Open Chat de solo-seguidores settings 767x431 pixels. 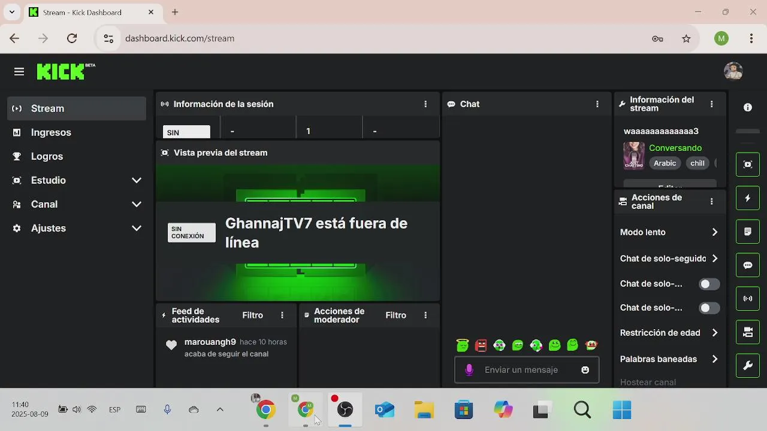(669, 259)
